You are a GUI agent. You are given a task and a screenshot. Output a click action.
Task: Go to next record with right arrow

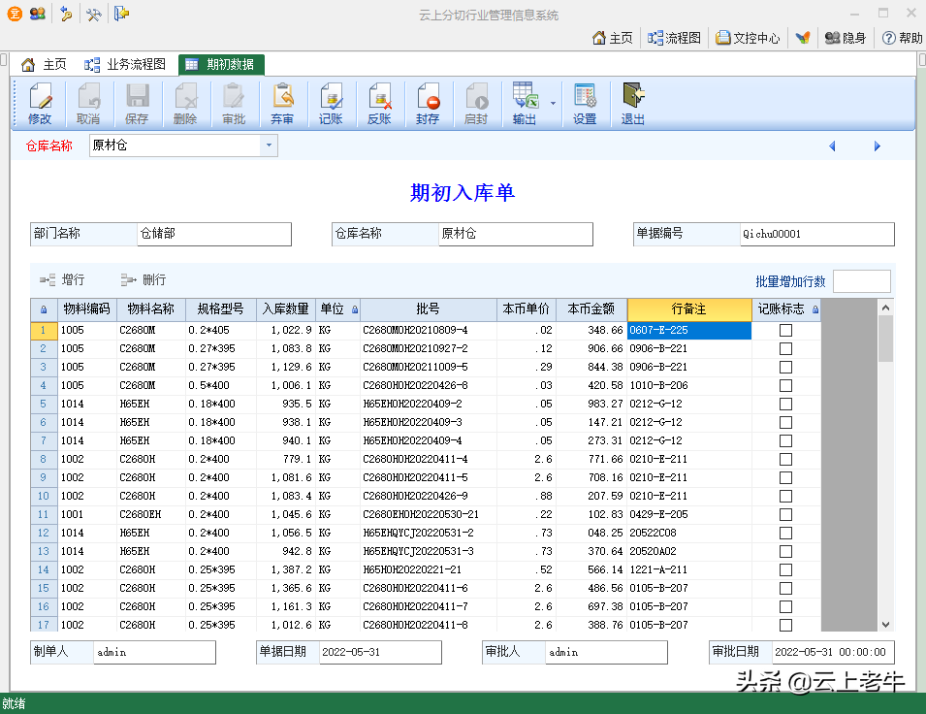click(877, 146)
